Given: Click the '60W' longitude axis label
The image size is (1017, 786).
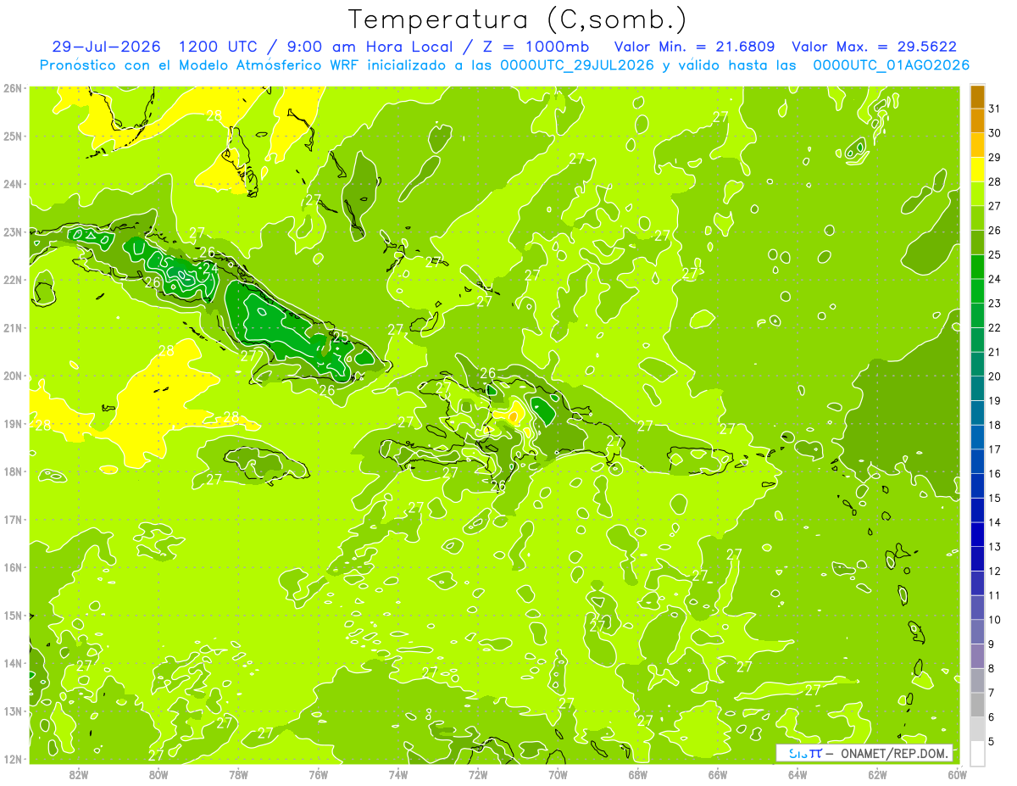Looking at the screenshot, I should [x=958, y=774].
